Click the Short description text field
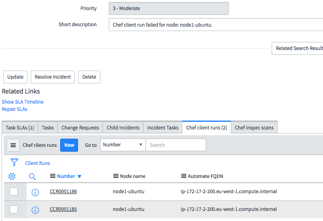The height and width of the screenshot is (221, 323). pos(216,25)
